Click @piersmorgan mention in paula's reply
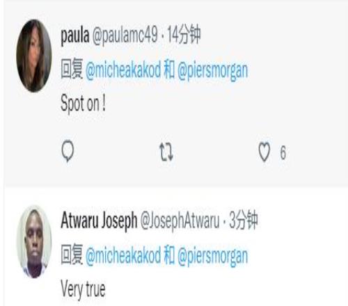The width and height of the screenshot is (348, 306). point(212,71)
